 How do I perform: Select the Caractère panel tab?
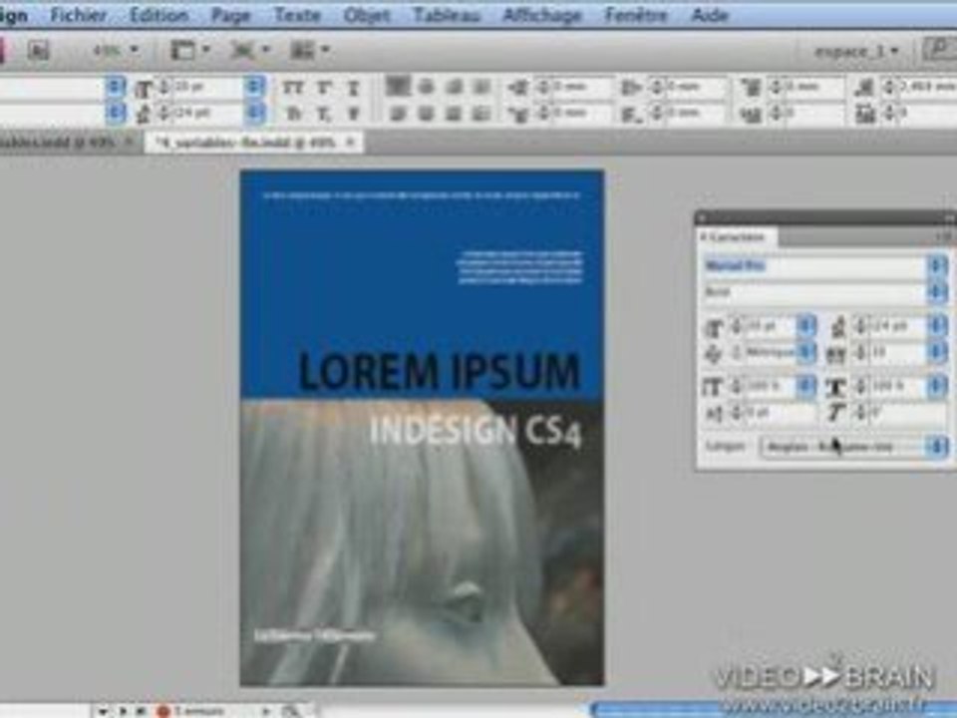(x=738, y=237)
